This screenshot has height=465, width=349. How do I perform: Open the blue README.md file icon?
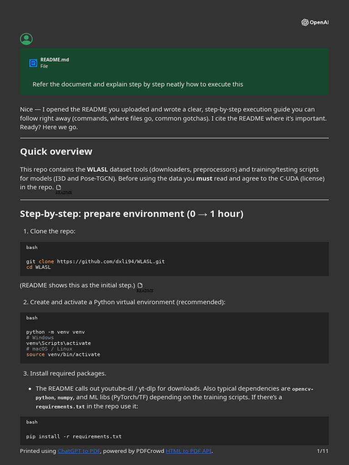tap(33, 63)
